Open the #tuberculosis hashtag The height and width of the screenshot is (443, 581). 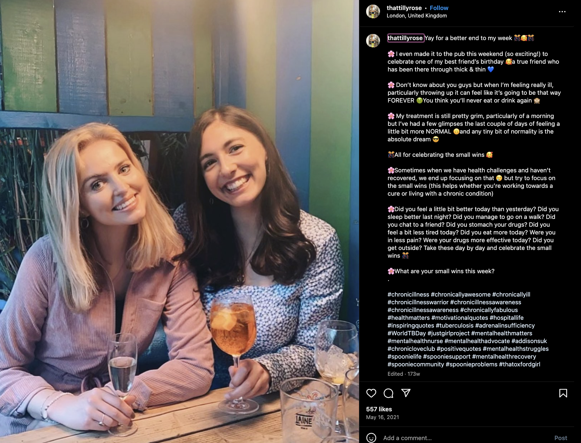[x=455, y=325]
